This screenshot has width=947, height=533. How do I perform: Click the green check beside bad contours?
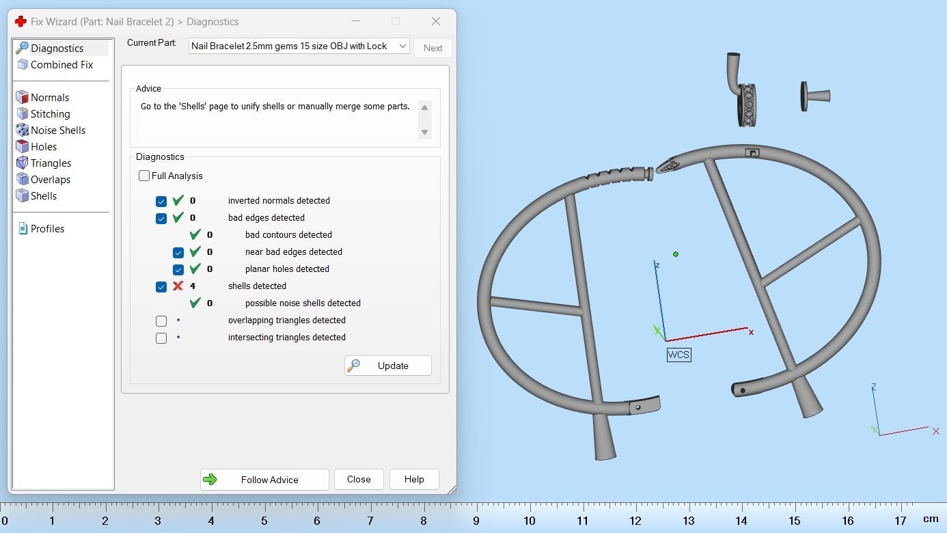[195, 234]
